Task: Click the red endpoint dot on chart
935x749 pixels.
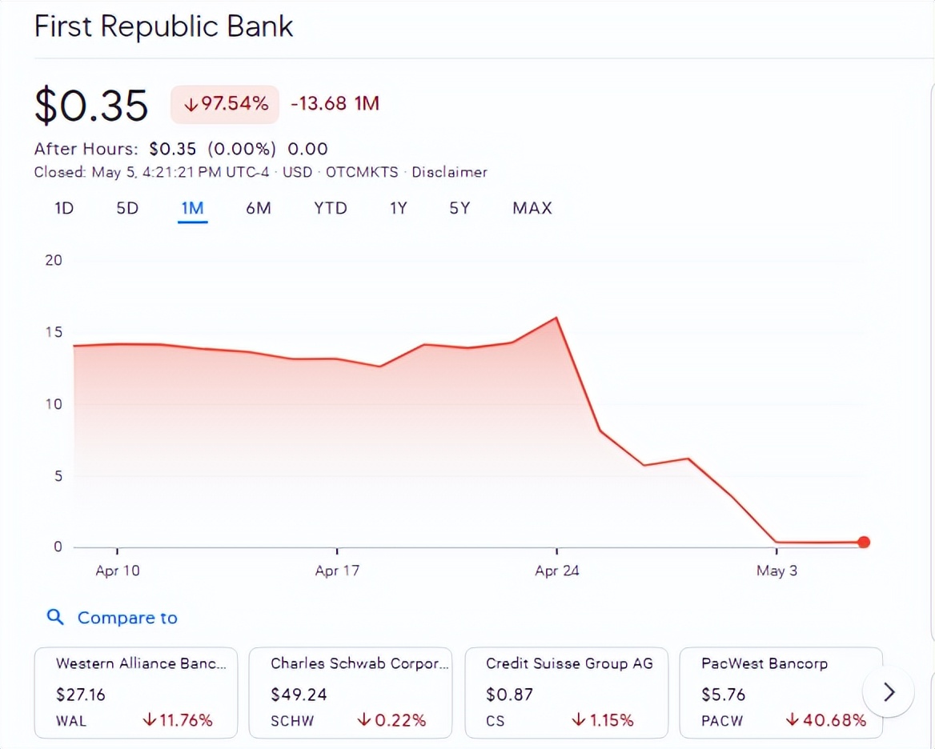Action: (x=863, y=543)
